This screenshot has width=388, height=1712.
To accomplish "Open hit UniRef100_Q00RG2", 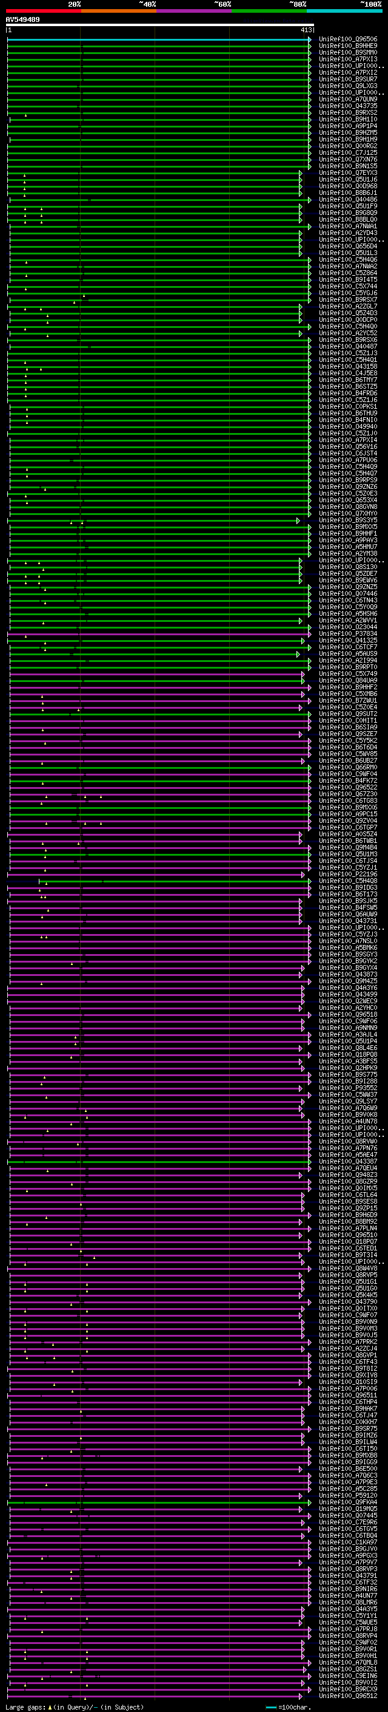I will pyautogui.click(x=348, y=146).
